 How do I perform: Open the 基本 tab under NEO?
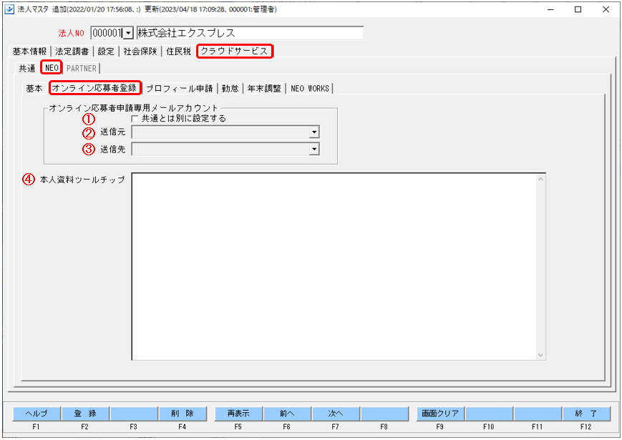pyautogui.click(x=34, y=89)
